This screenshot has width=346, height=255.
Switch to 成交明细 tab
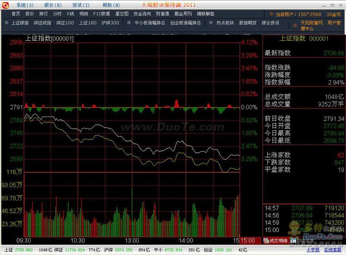(276, 241)
